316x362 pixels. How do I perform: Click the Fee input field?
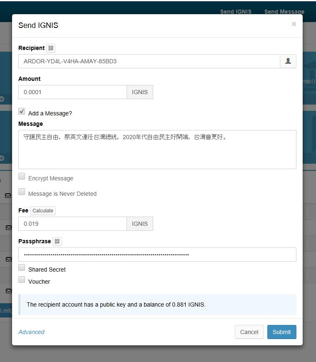(x=72, y=224)
